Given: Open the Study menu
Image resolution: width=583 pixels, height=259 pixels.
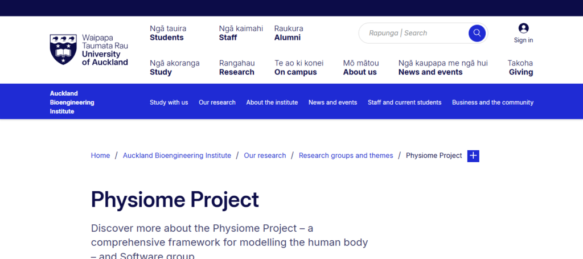Looking at the screenshot, I should click(175, 68).
